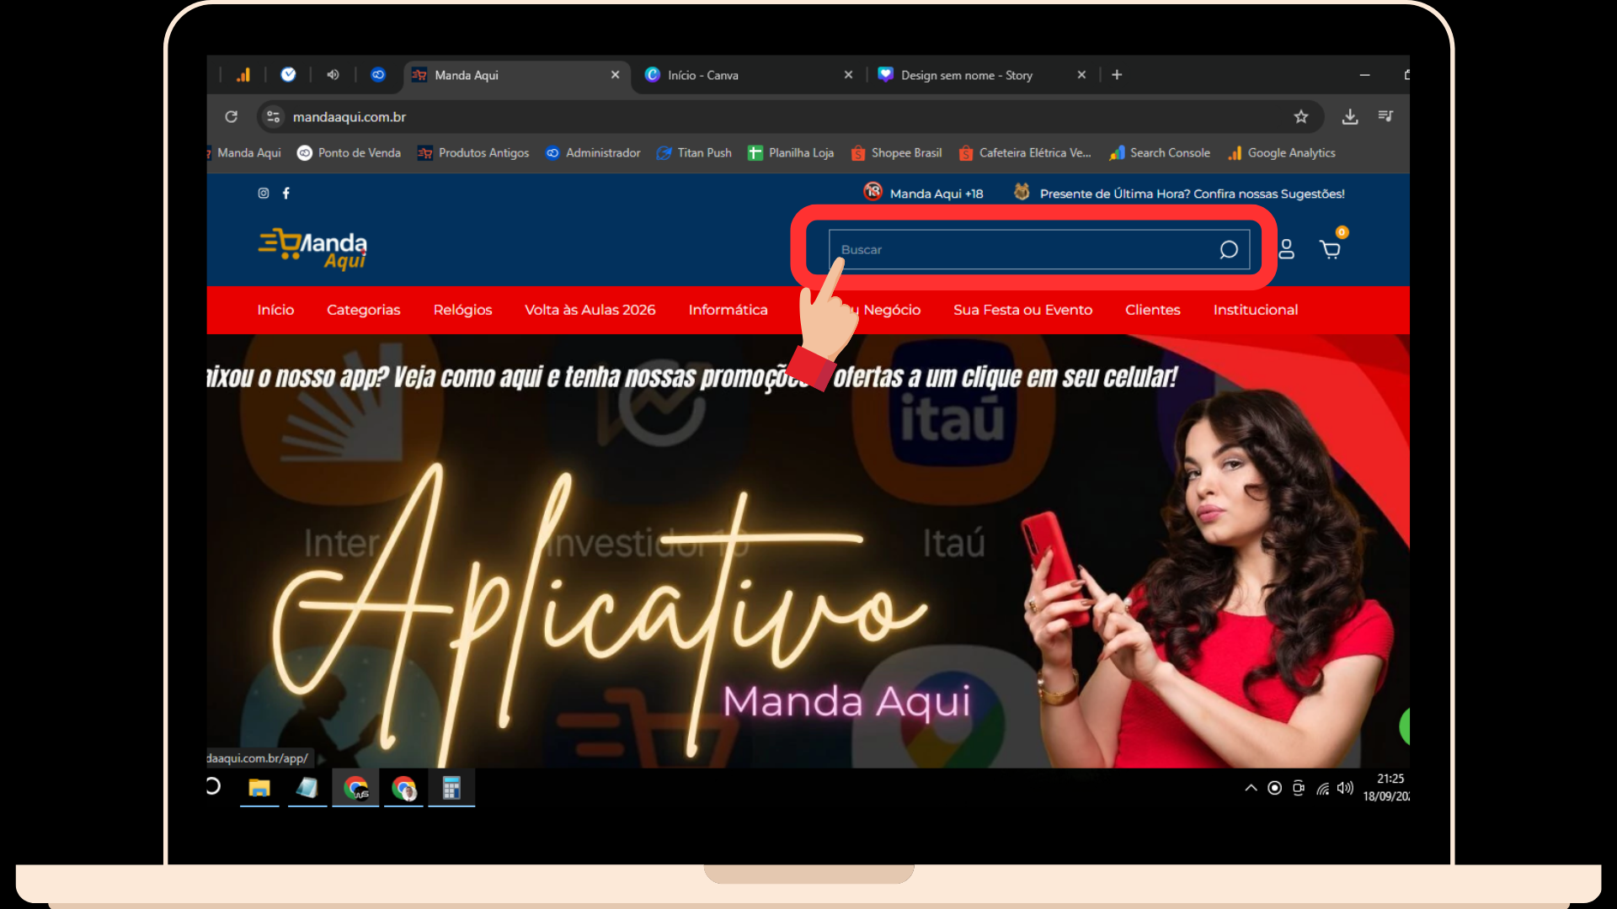This screenshot has height=909, width=1617.
Task: Bookmark page with star icon
Action: point(1301,117)
